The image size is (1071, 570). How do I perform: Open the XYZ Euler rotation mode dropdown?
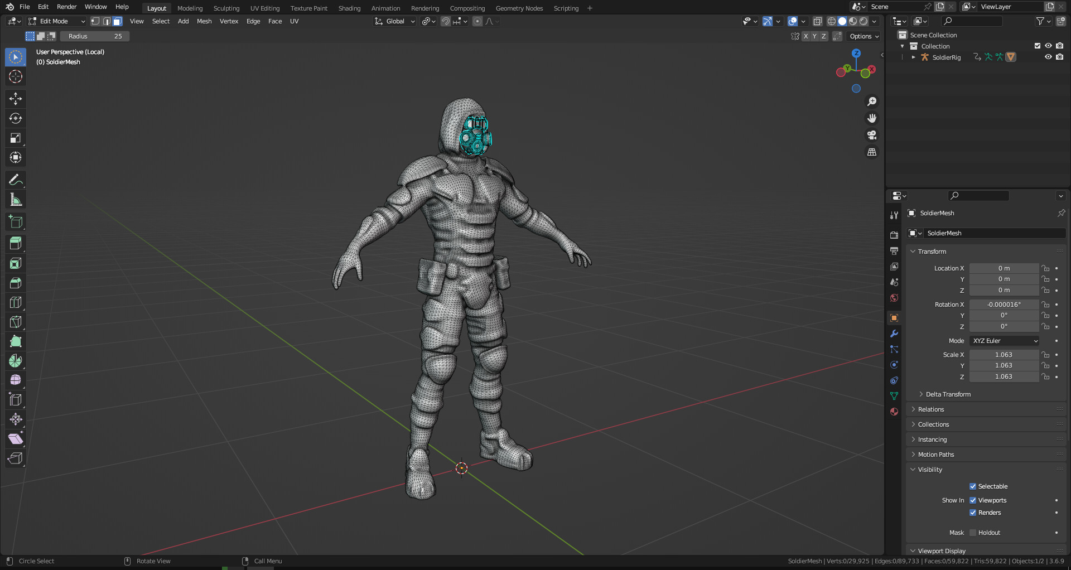pos(1005,341)
